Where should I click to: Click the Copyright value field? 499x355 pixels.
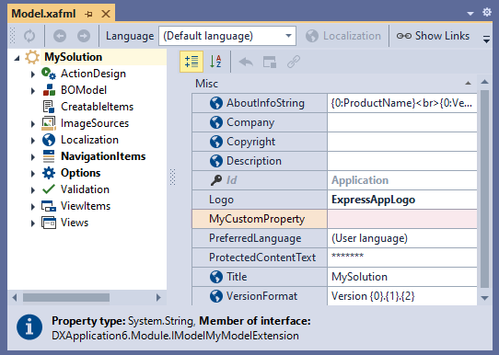tap(402, 142)
